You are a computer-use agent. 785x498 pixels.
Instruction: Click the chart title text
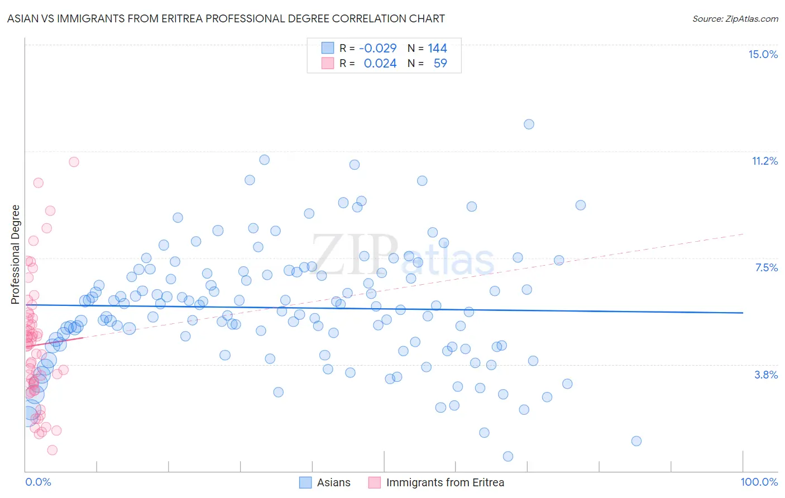(x=226, y=18)
